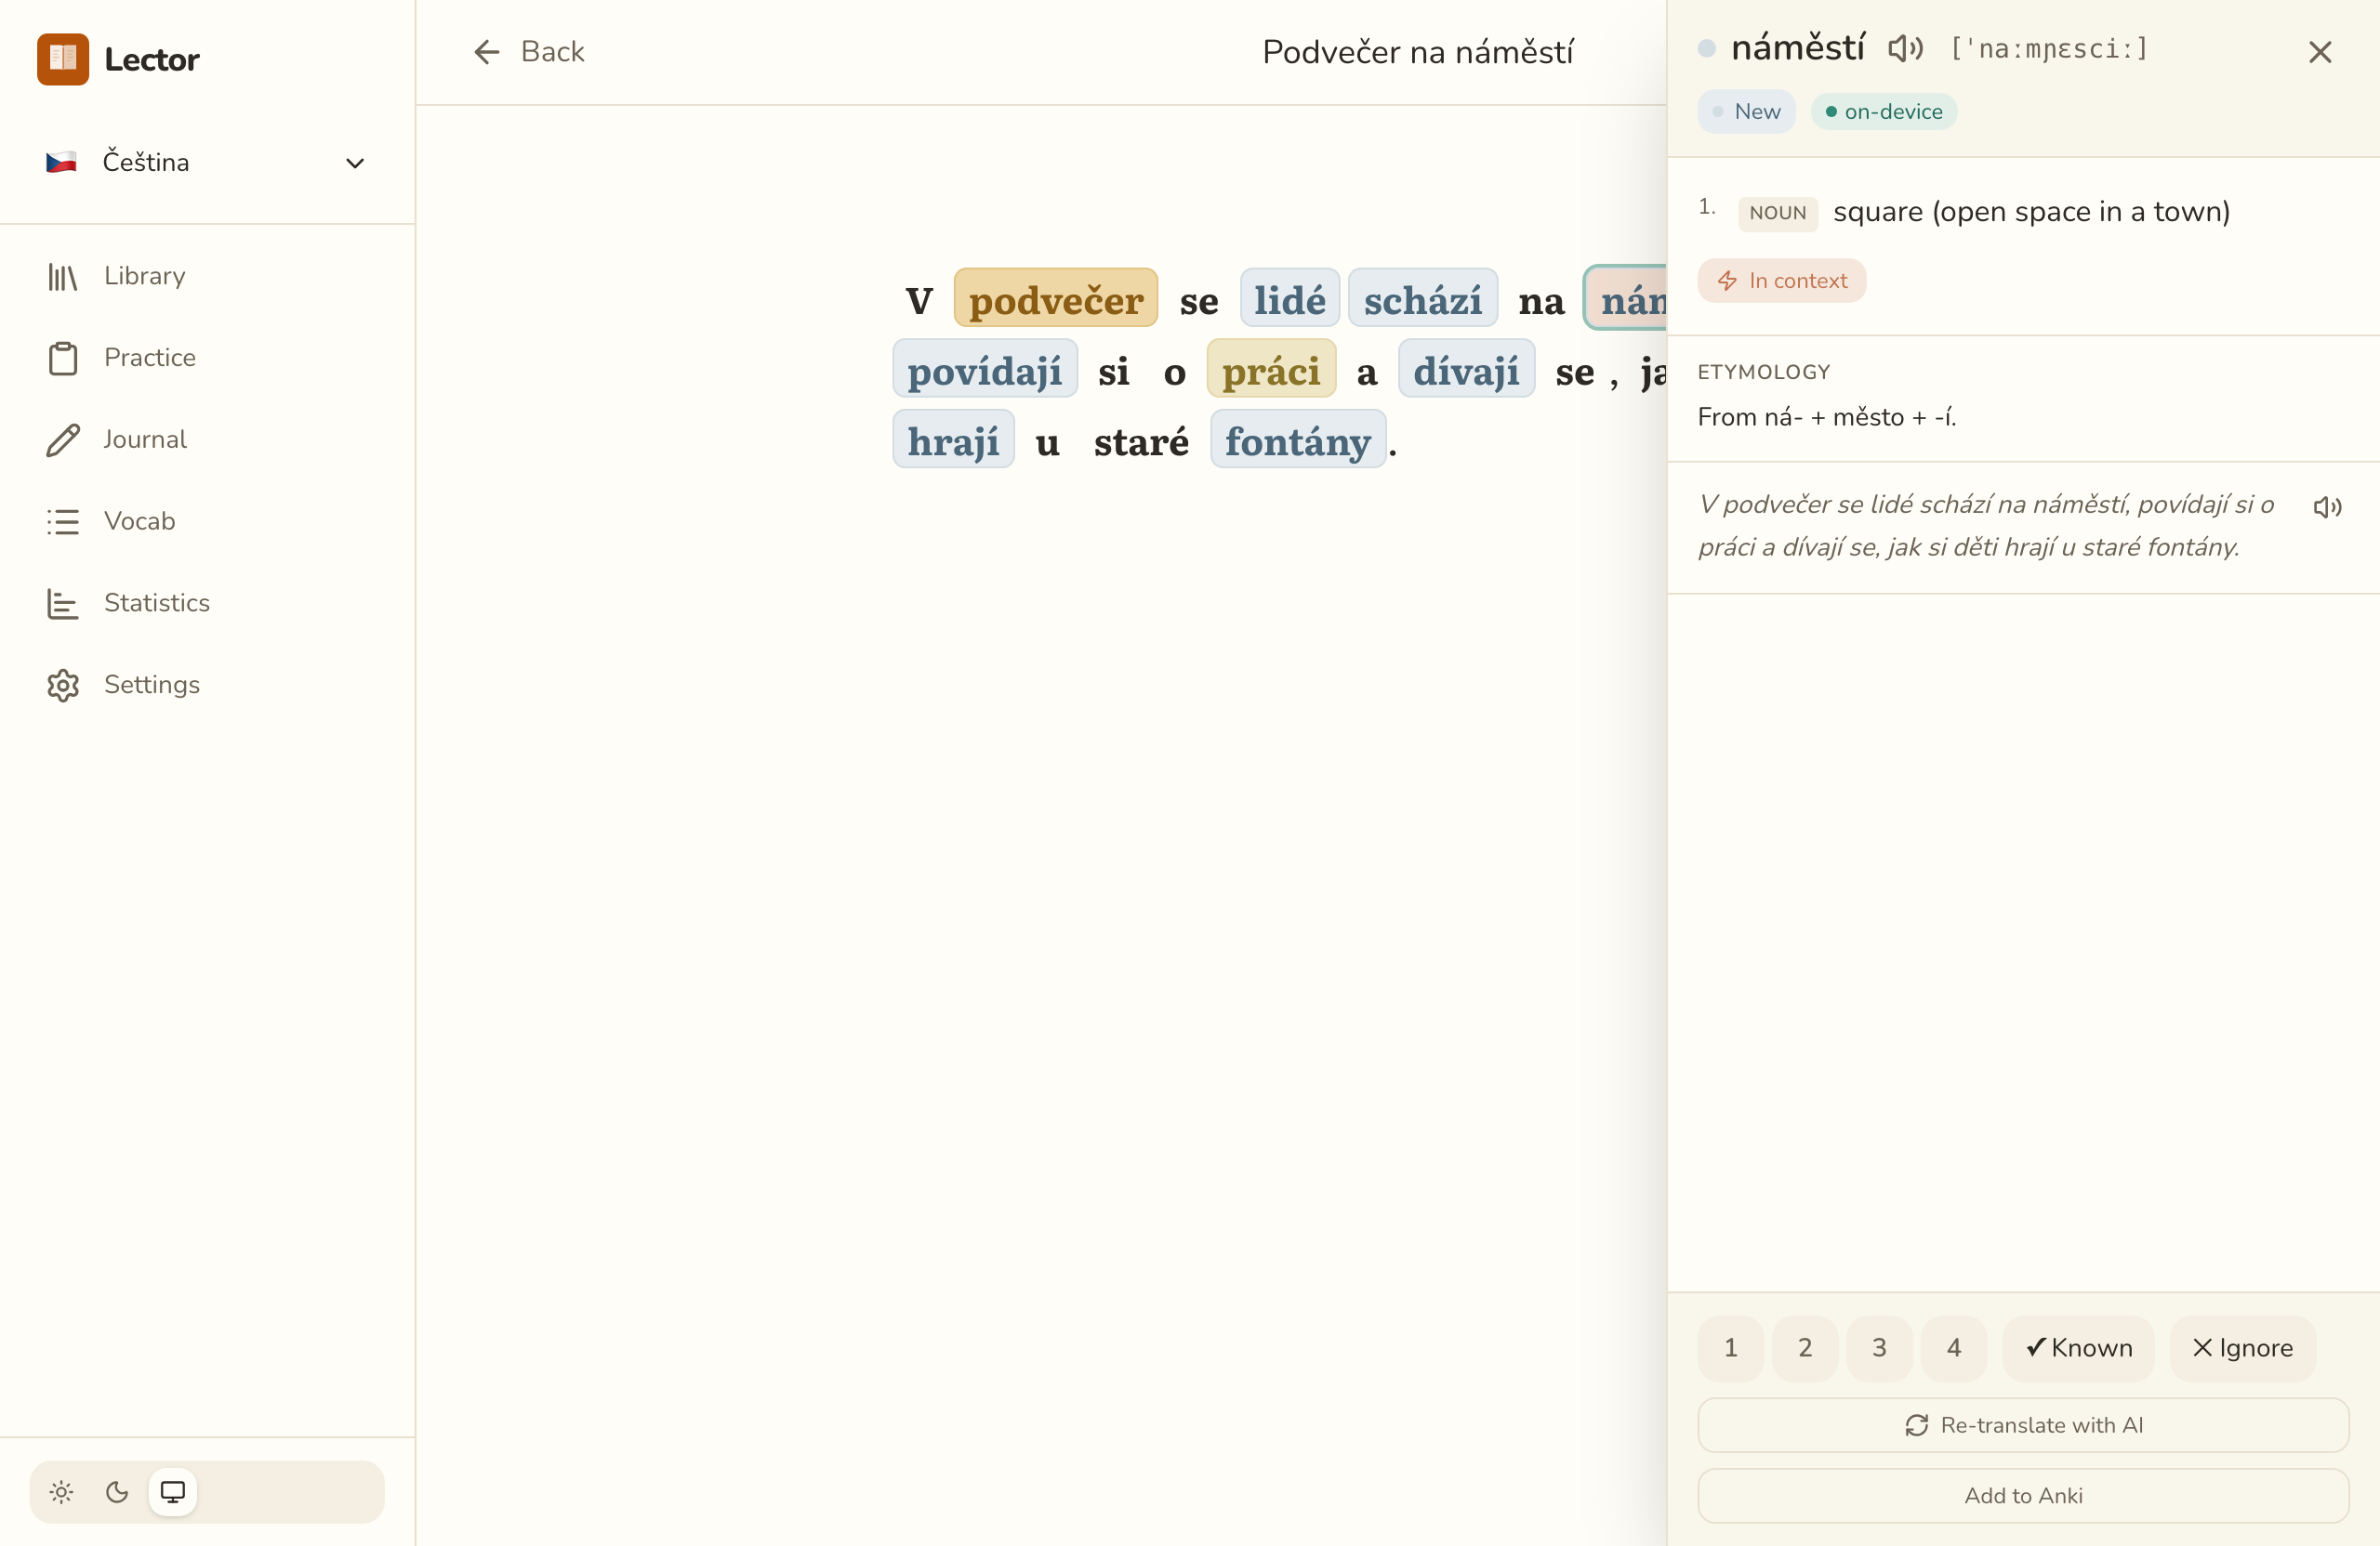Set word familiarity level 3
Screen dimensions: 2380x1546
coord(1880,1348)
